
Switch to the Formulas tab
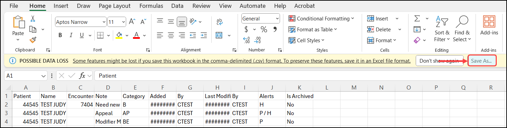[x=151, y=6]
